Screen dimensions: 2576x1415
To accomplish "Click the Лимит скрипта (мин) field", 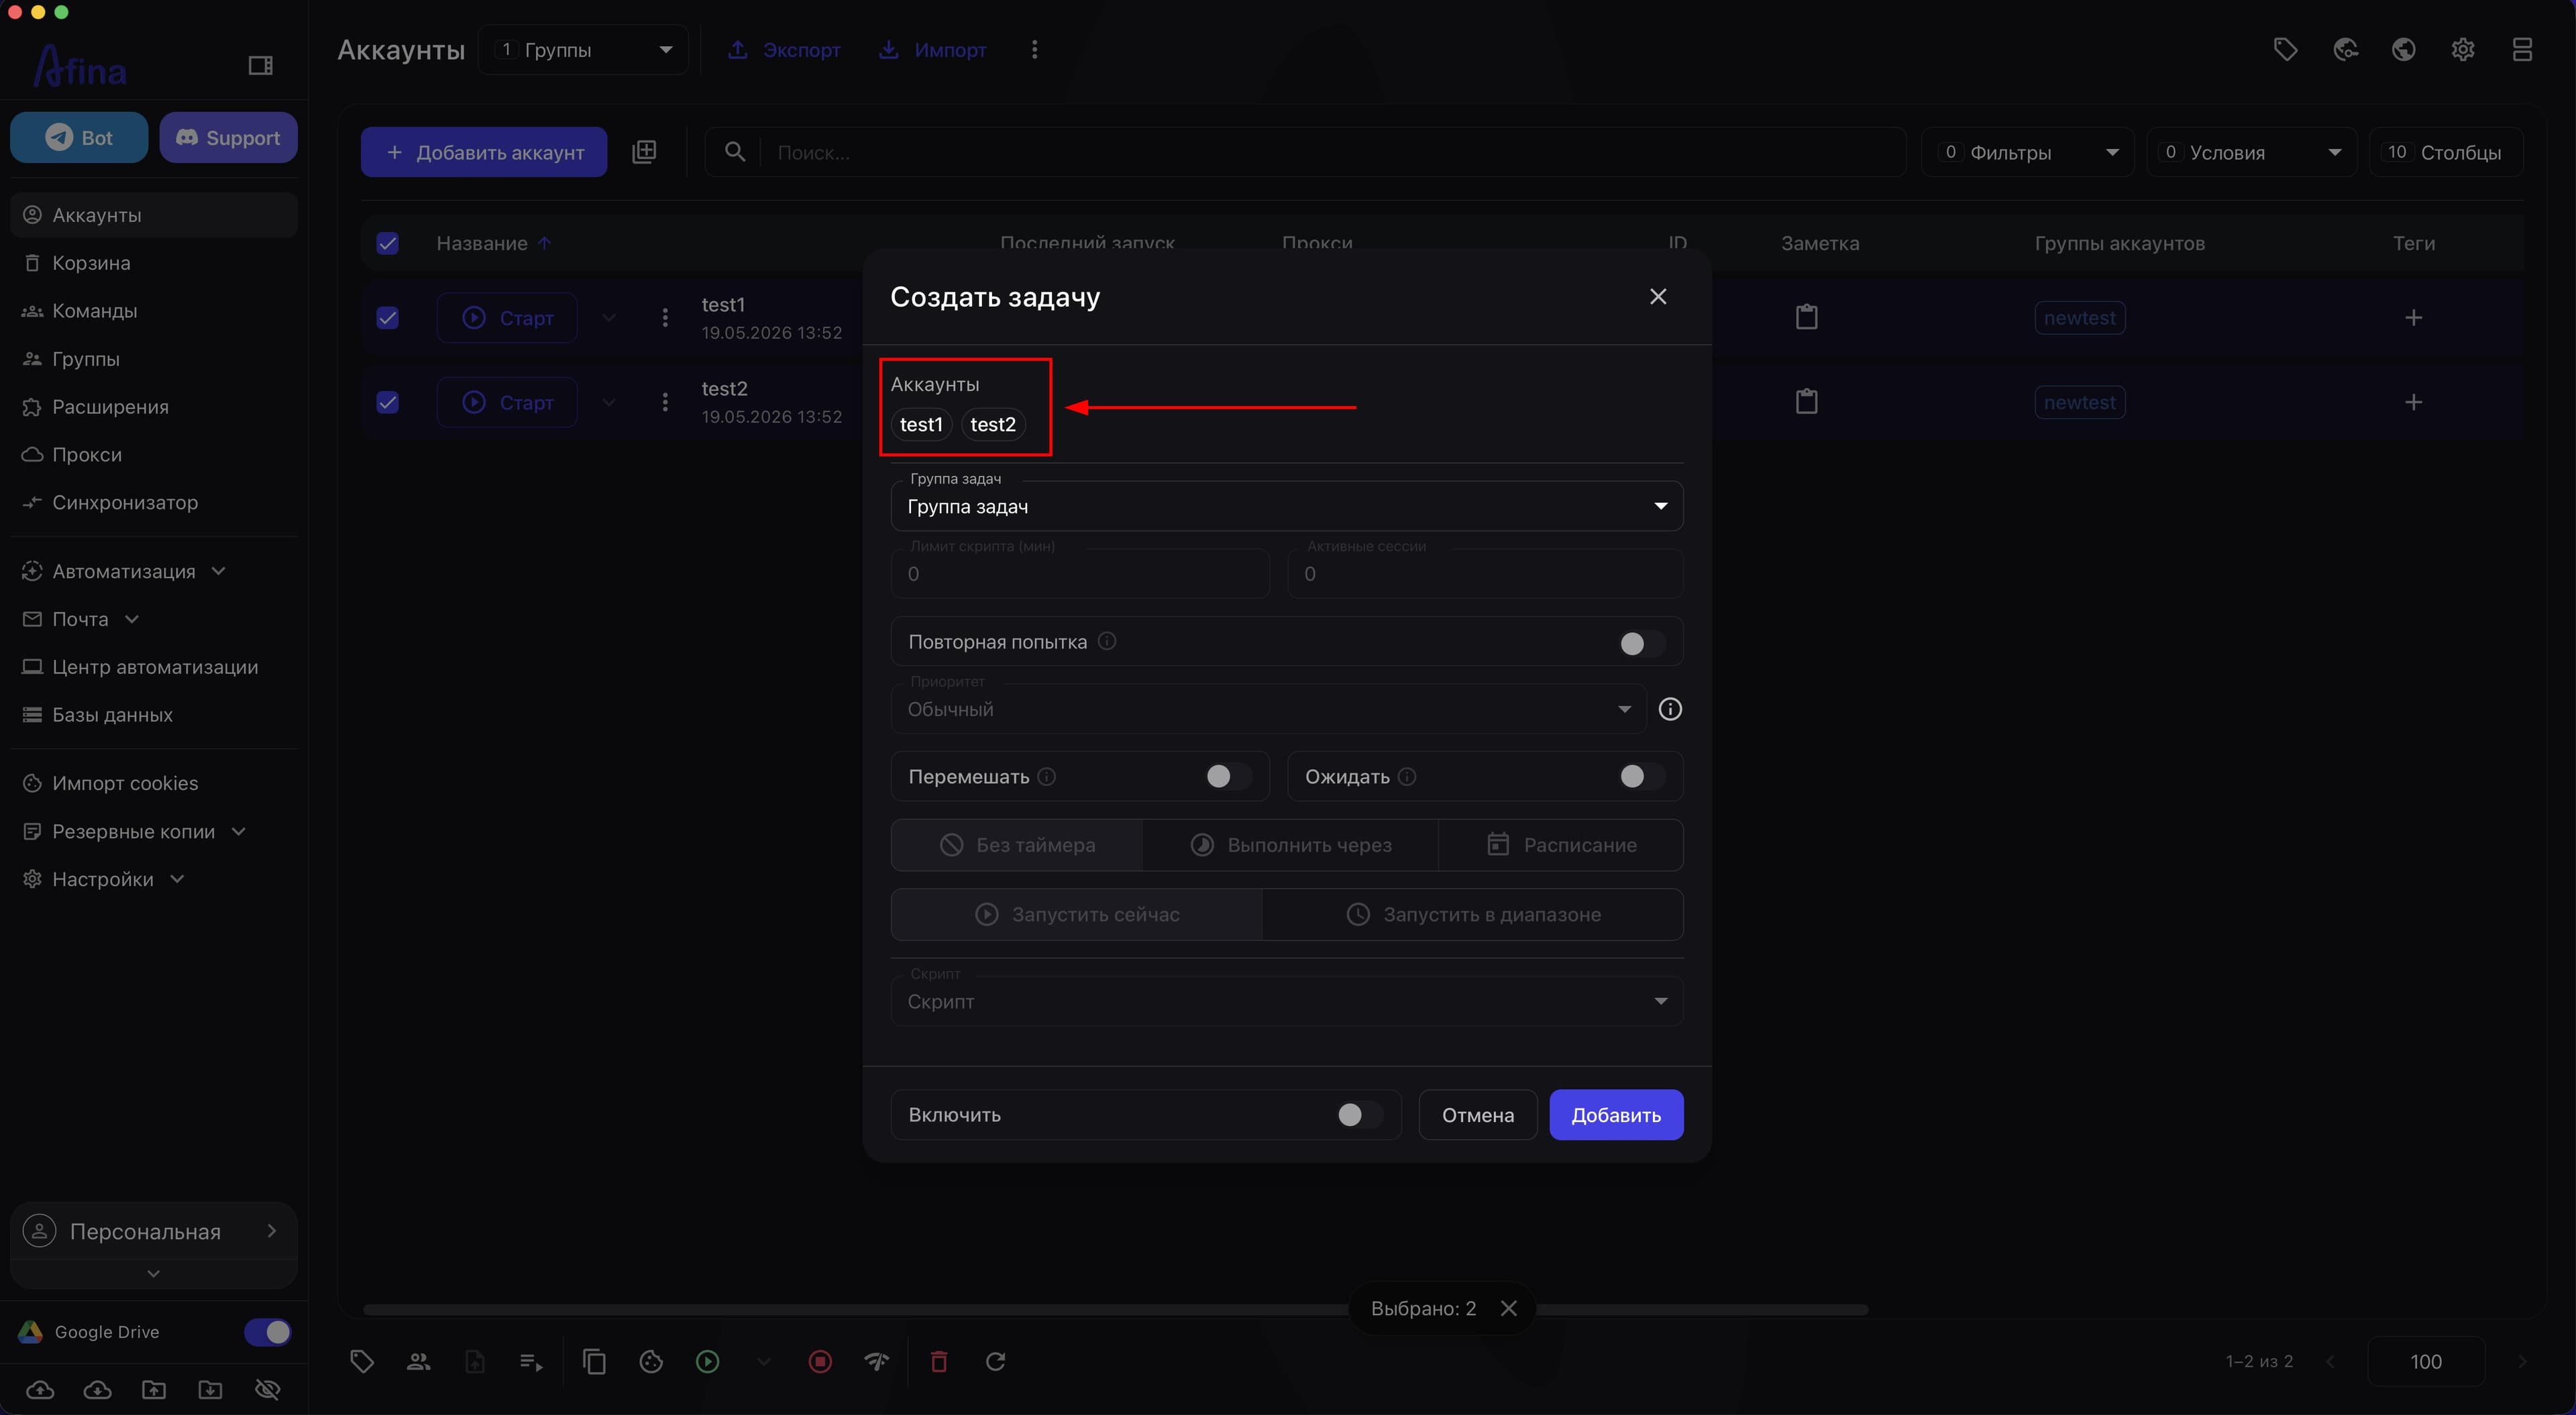I will click(x=1080, y=574).
